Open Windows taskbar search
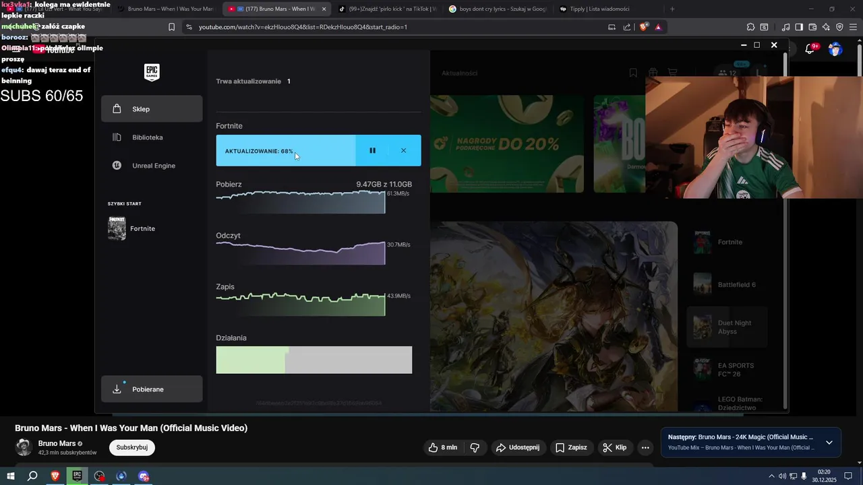The width and height of the screenshot is (863, 485). click(x=32, y=476)
